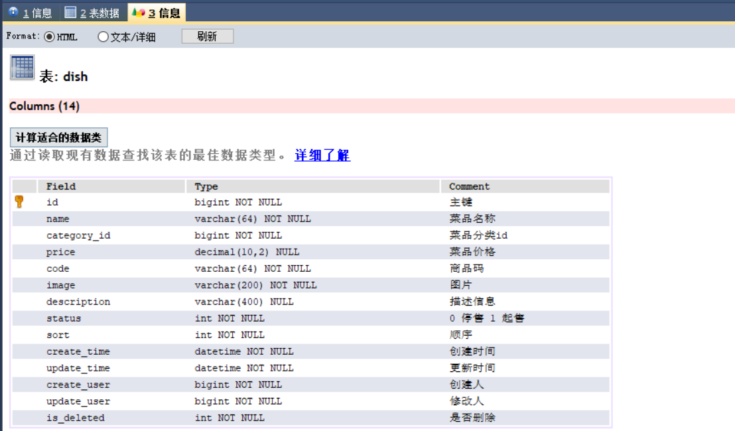
Task: Click the Columns (14) section heading
Action: [x=44, y=106]
